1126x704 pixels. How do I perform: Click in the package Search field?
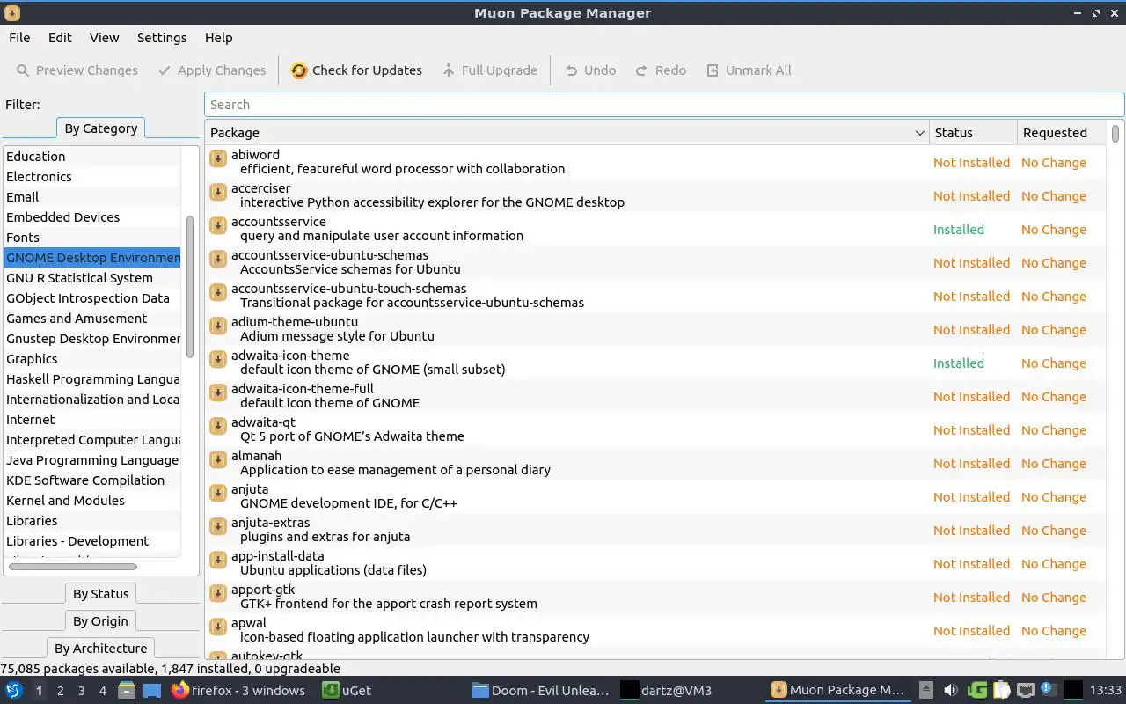coord(664,105)
